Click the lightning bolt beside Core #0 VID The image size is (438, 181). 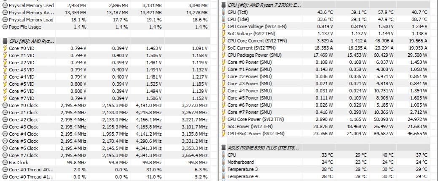tap(5, 48)
